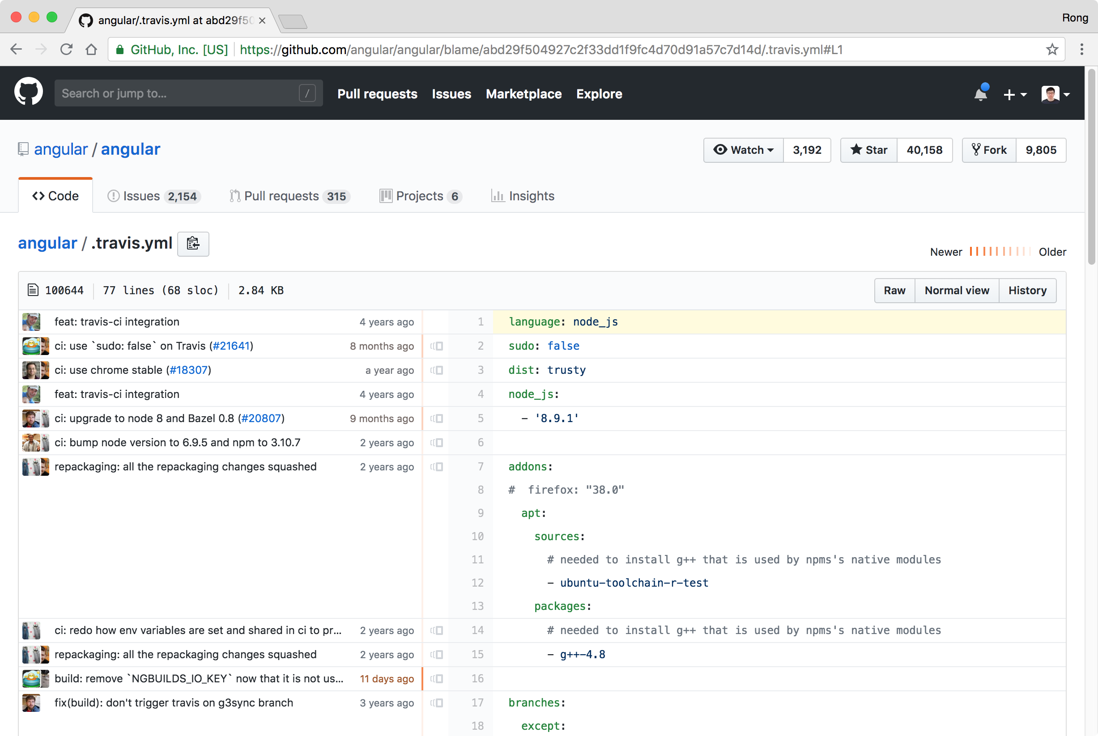This screenshot has width=1098, height=736.
Task: View blame prior to chrome stable change
Action: pos(437,370)
